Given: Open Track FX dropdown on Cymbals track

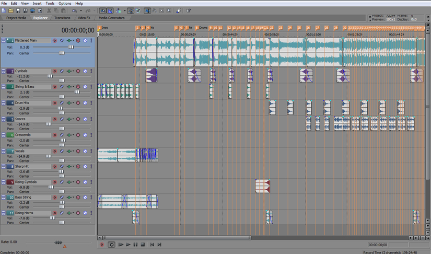Looking at the screenshot, I should pos(73,71).
